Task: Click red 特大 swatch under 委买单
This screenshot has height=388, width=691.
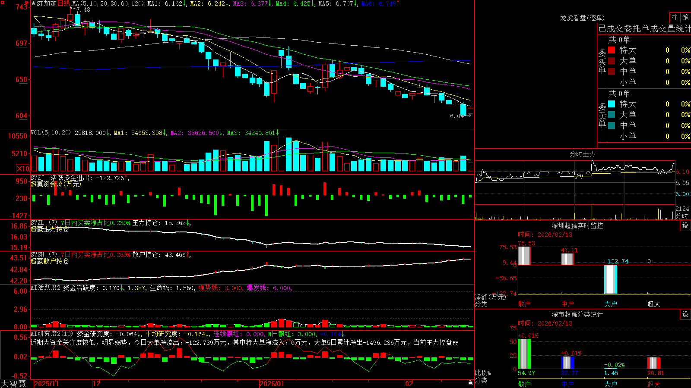Action: (x=612, y=50)
